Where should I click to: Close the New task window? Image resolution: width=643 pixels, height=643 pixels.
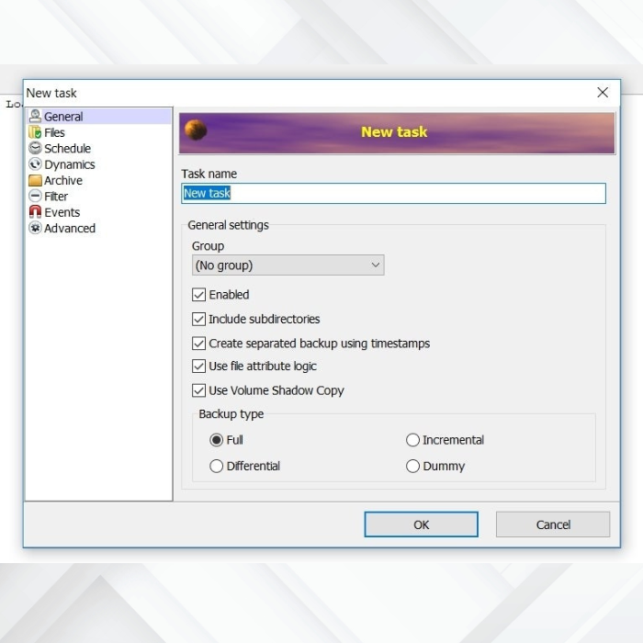pyautogui.click(x=603, y=92)
